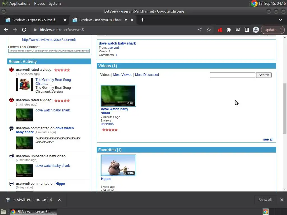Click the star rating under dove video
The width and height of the screenshot is (287, 215).
tap(110, 130)
